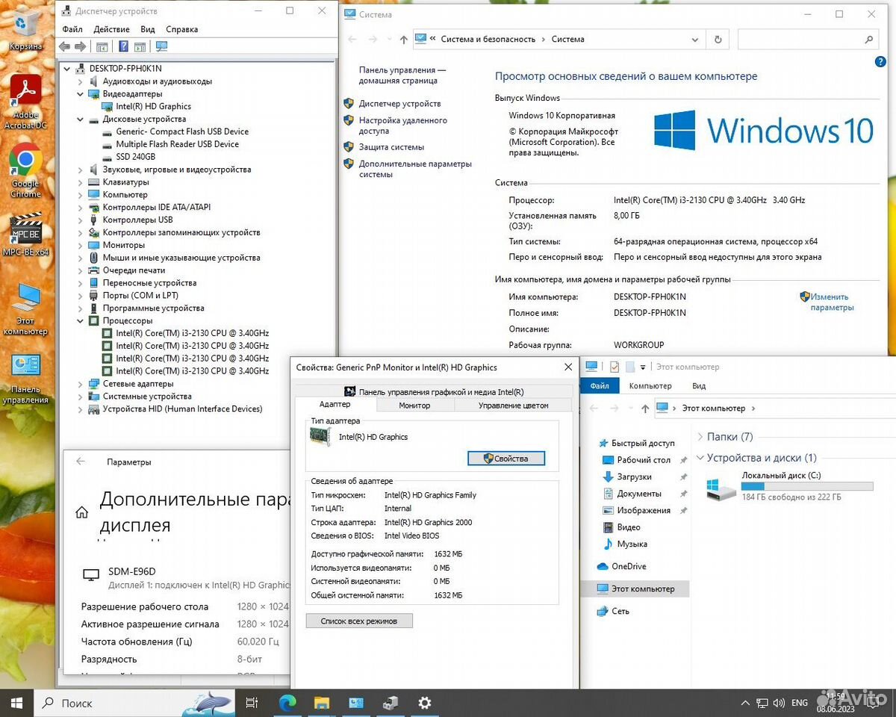Open the Файл menu in Device Manager
Viewport: 896px width, 717px height.
pyautogui.click(x=72, y=29)
